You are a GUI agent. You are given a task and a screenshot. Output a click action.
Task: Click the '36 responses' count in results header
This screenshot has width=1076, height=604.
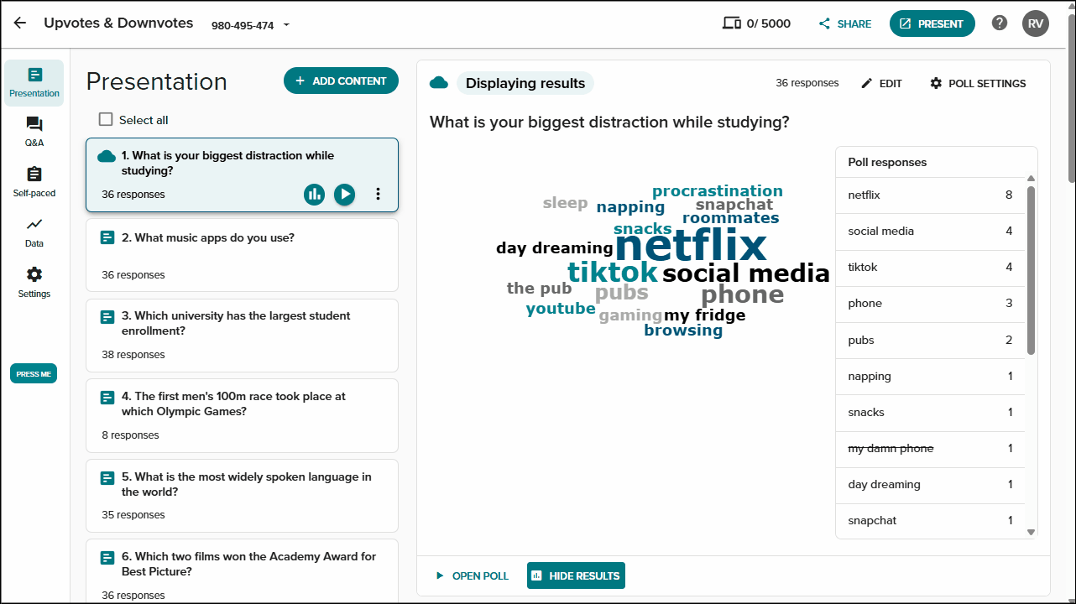click(807, 83)
